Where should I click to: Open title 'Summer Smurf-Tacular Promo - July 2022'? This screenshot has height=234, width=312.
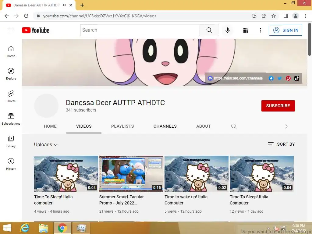click(121, 200)
